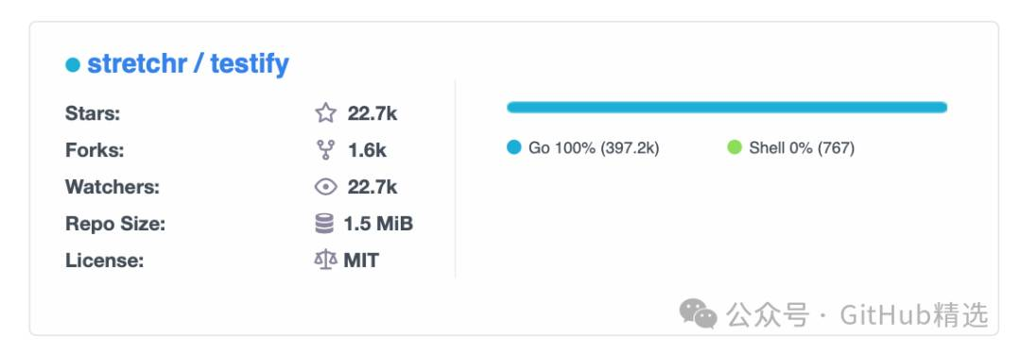
Task: Select the Shell 0% (767) legend label
Action: [x=802, y=148]
